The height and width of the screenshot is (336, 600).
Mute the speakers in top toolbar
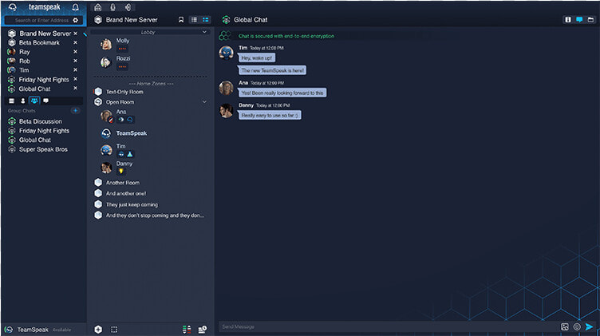tap(128, 7)
